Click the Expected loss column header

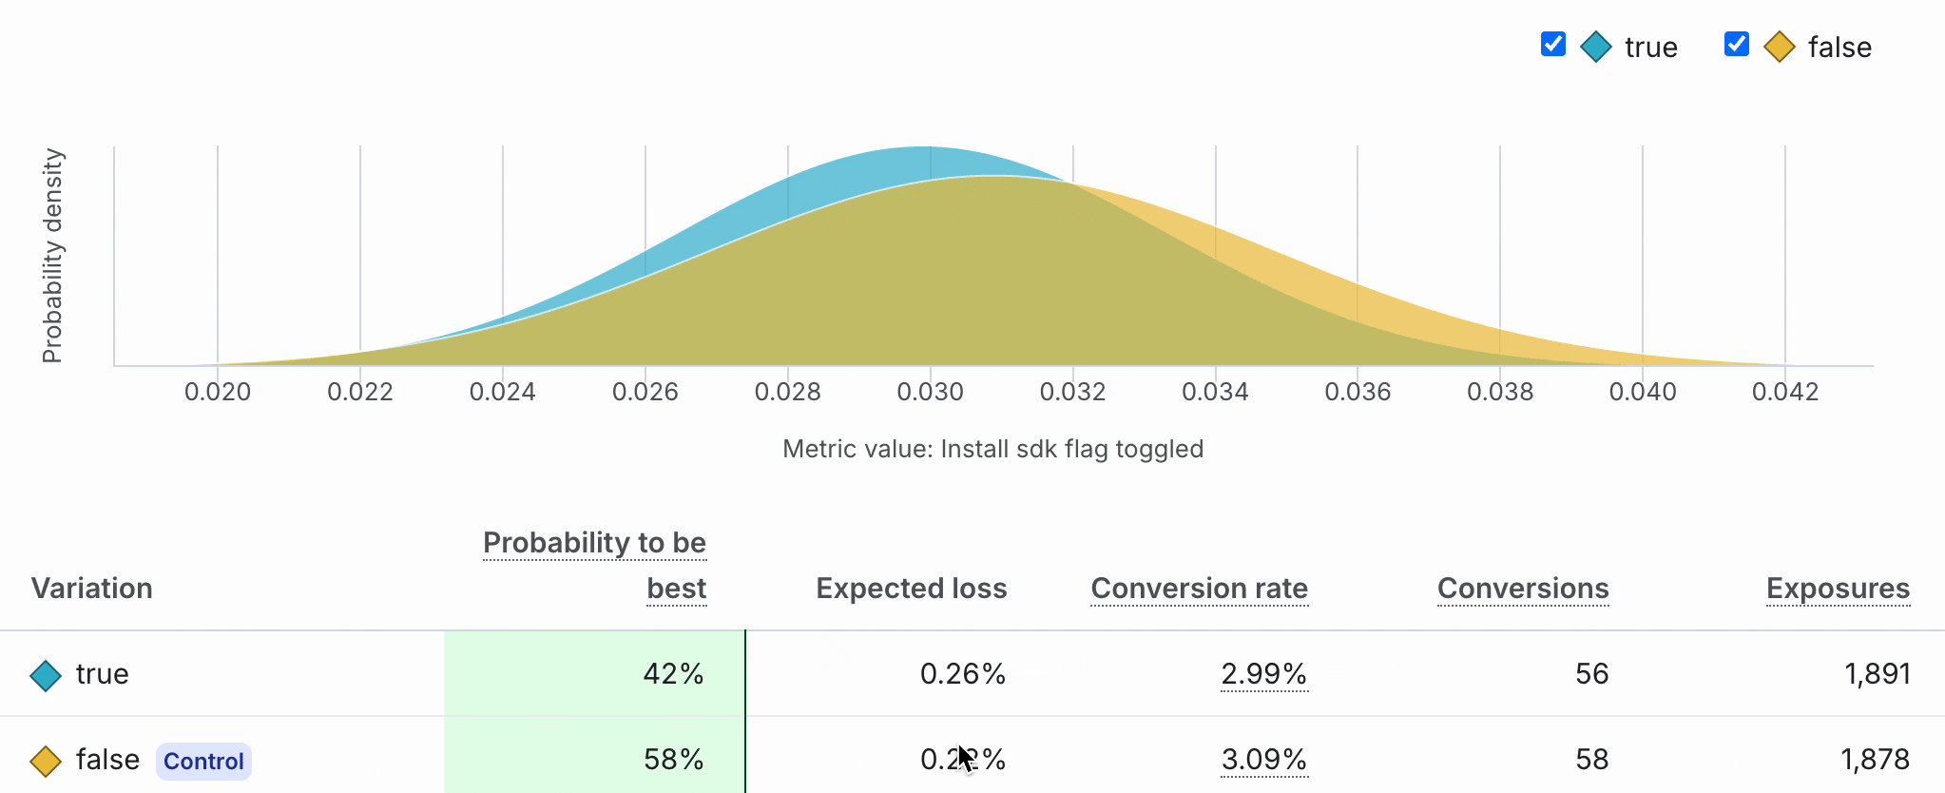pos(911,589)
